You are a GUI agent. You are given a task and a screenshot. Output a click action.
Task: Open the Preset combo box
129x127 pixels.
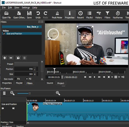click(x=26, y=64)
